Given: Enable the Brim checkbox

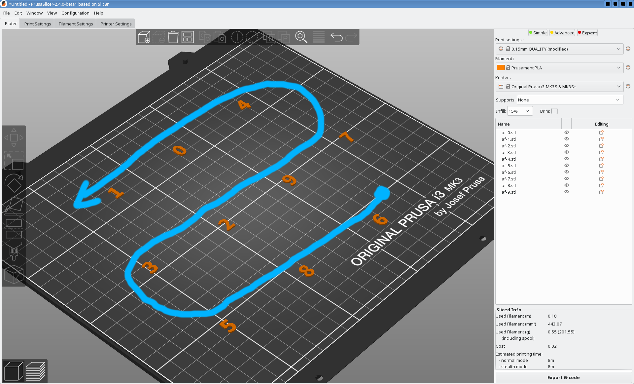Looking at the screenshot, I should click(554, 111).
